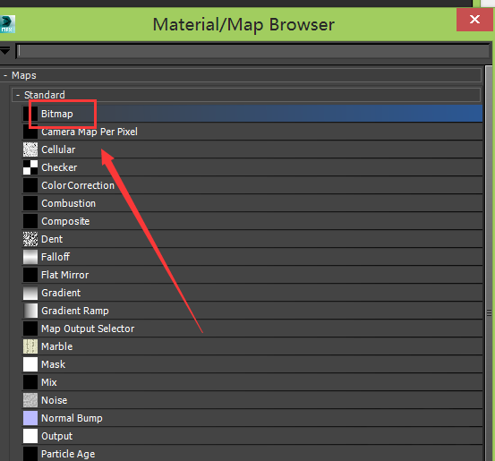
Task: Click the Flat Mirror thumbnail icon
Action: 30,275
